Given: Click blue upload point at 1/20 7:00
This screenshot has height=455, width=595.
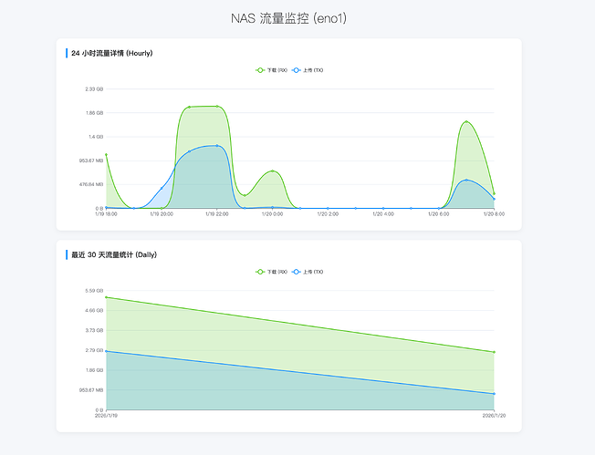Looking at the screenshot, I should [x=466, y=181].
